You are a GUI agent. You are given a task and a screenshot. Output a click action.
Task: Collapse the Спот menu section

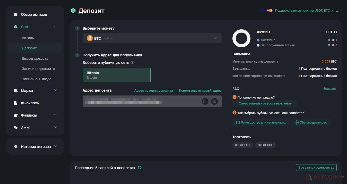(55, 27)
